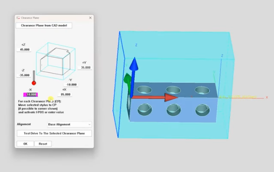Click the -Y value field -10.000
Screen dimensions: 274x172
71,85
